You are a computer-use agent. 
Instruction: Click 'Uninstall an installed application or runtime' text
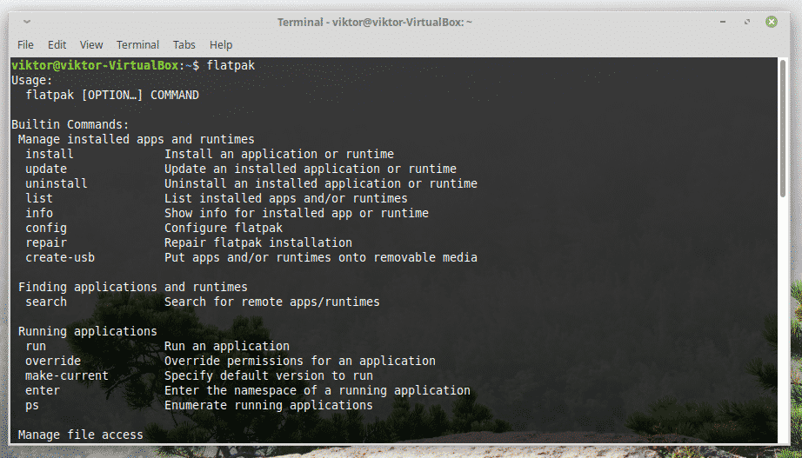click(321, 183)
